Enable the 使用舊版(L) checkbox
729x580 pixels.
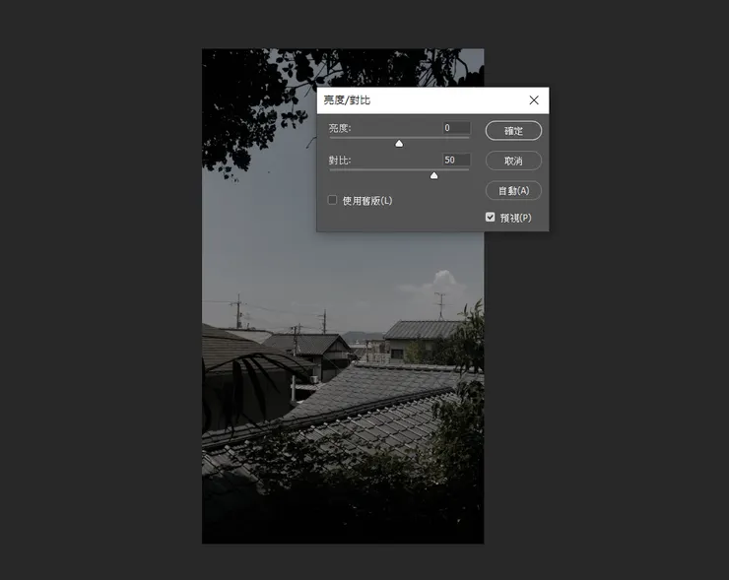(x=332, y=200)
